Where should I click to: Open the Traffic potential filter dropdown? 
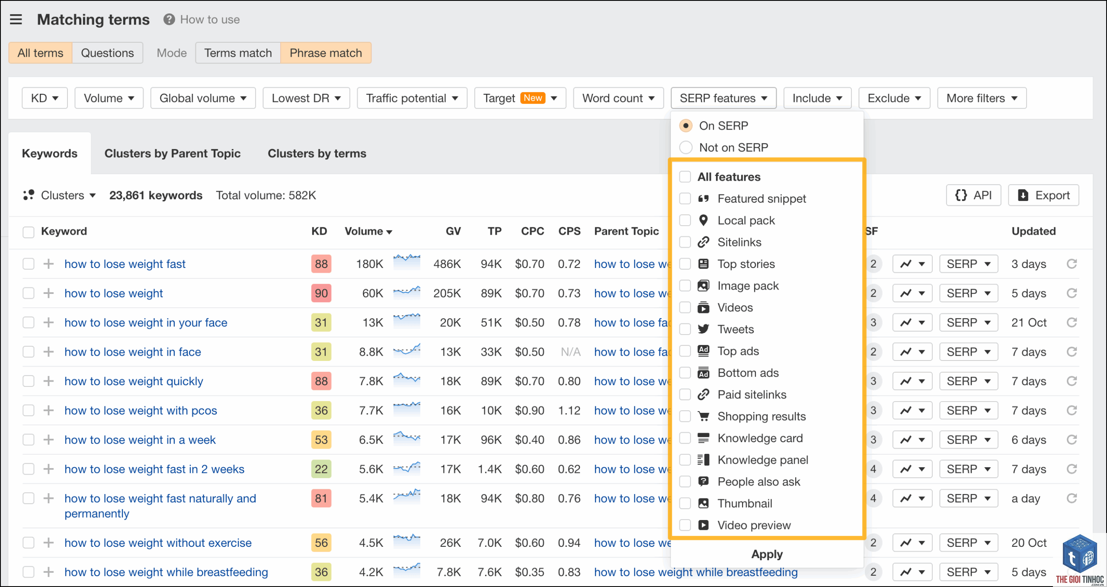pyautogui.click(x=412, y=98)
